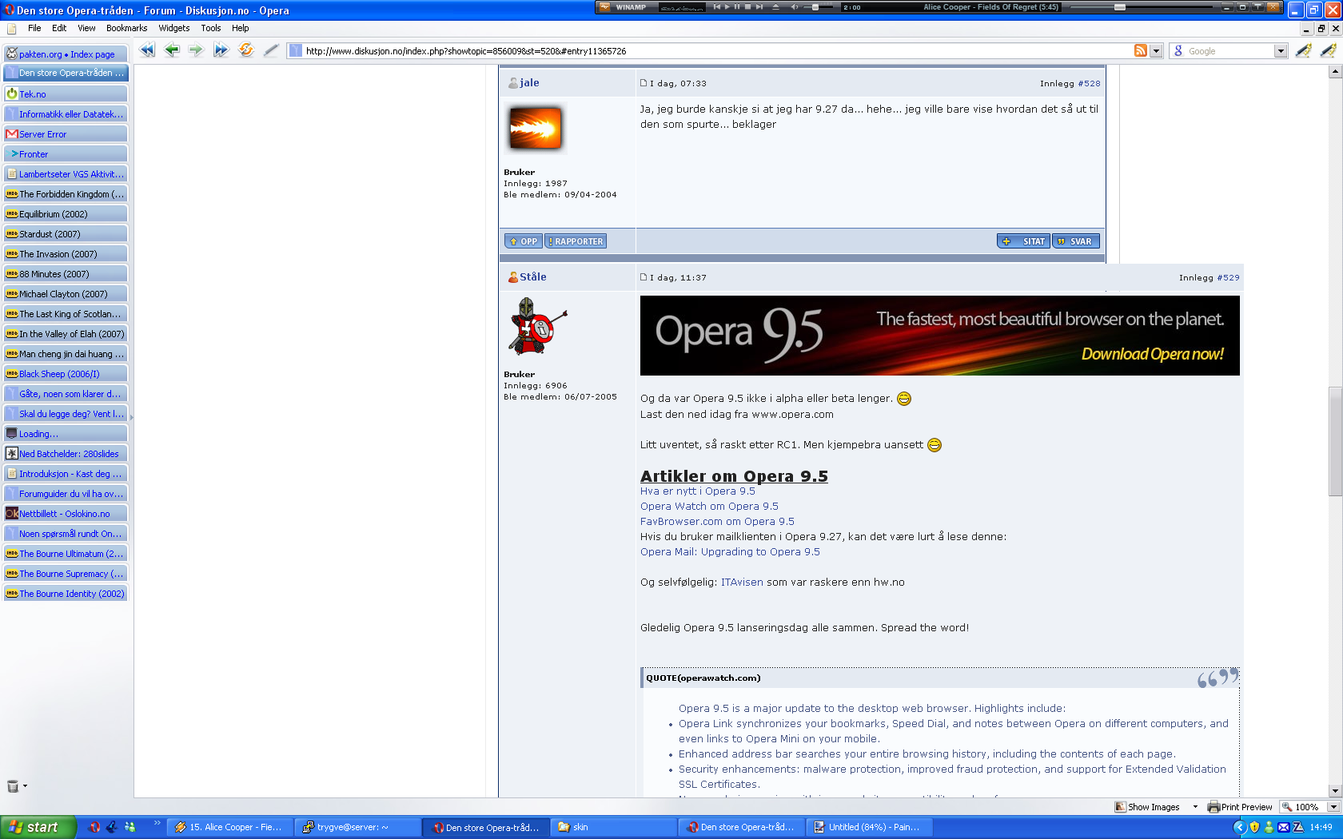This screenshot has height=839, width=1343.
Task: Adjust the Winamp volume slider
Action: (x=817, y=7)
